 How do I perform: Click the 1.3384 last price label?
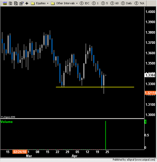[x=150, y=75]
